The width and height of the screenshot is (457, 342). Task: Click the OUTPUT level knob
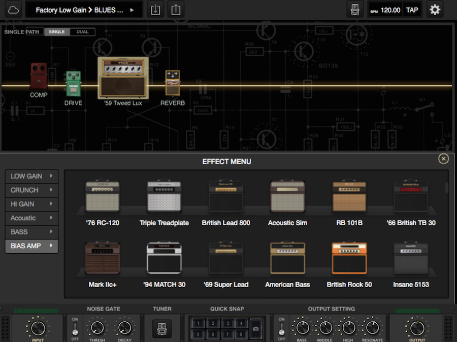point(417,328)
